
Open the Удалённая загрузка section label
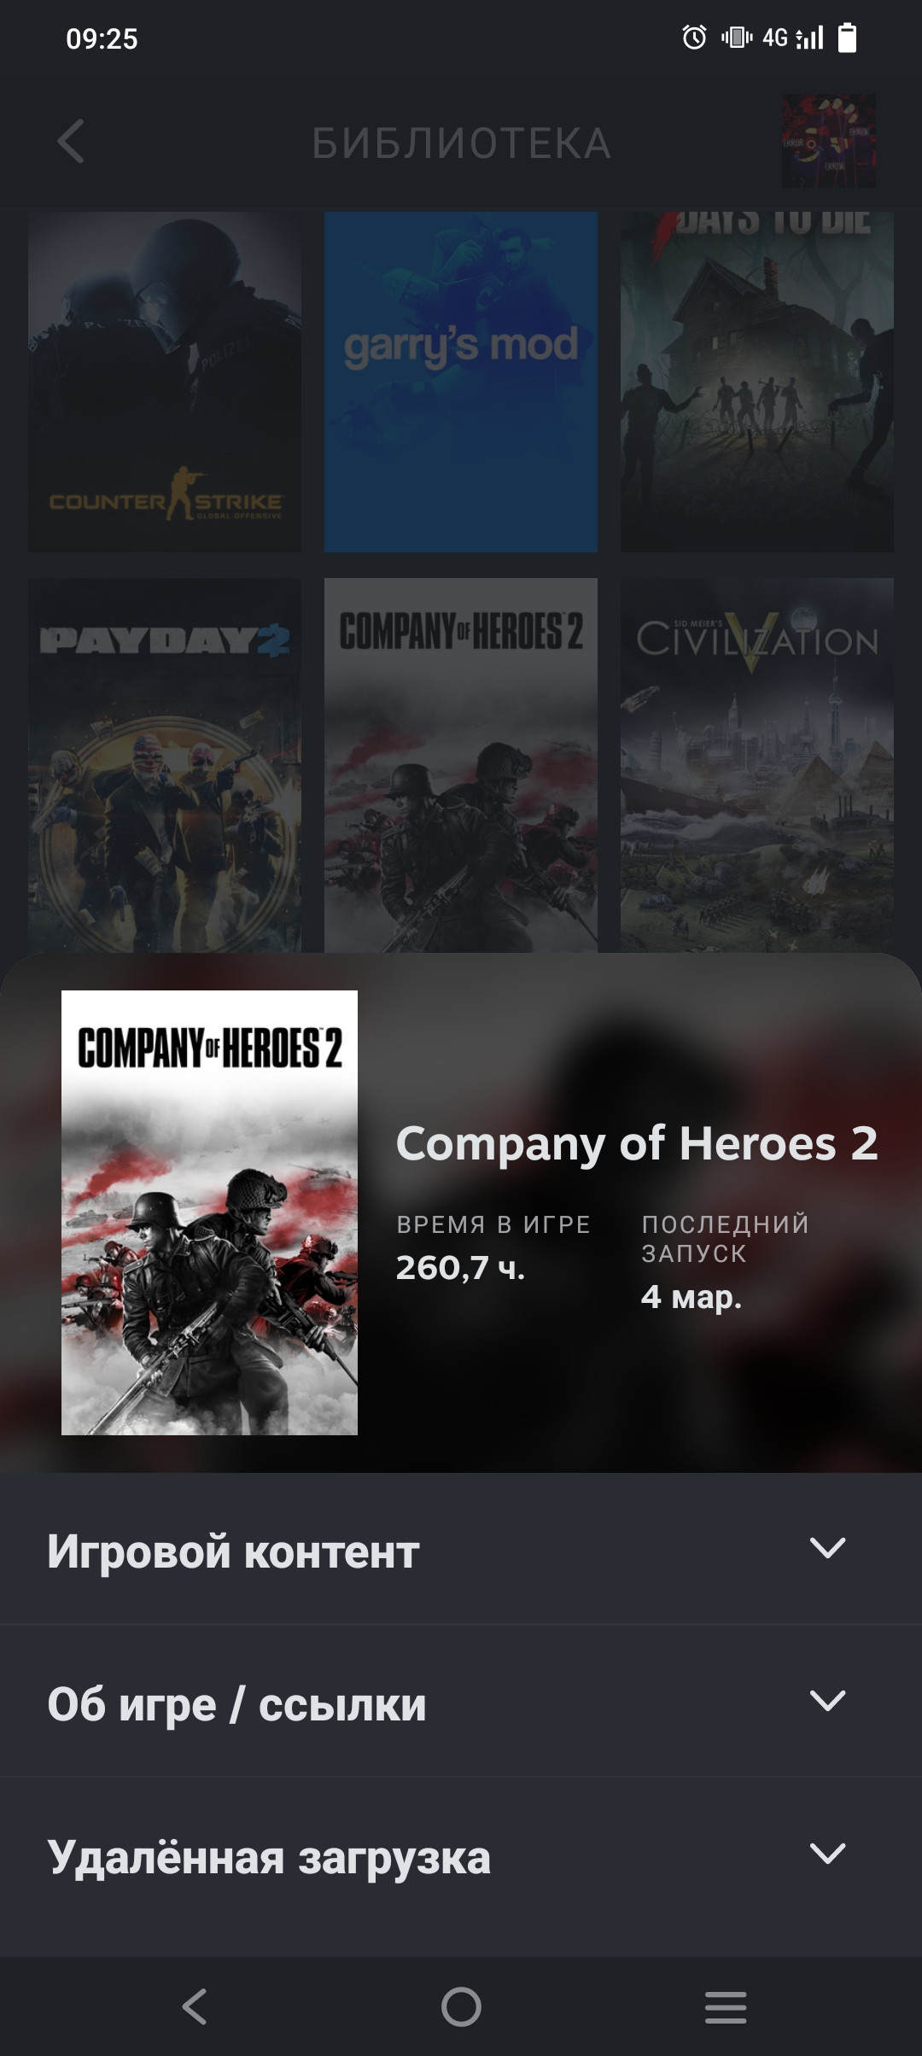[x=269, y=1858]
